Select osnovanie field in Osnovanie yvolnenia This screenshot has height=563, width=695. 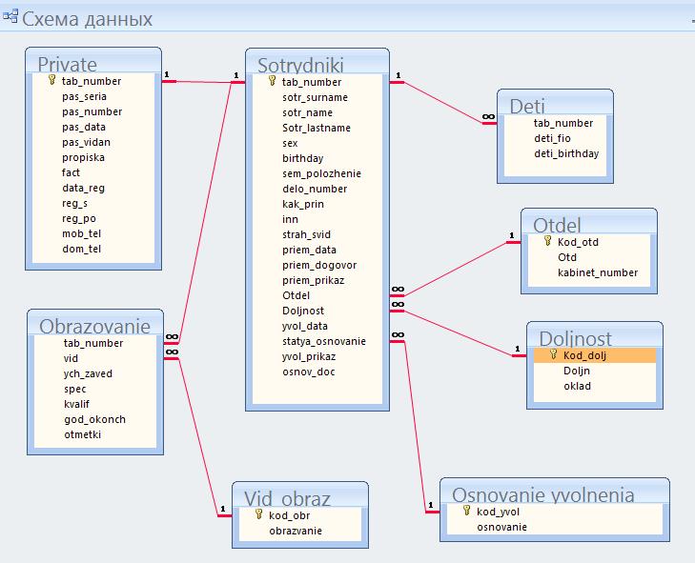point(501,527)
